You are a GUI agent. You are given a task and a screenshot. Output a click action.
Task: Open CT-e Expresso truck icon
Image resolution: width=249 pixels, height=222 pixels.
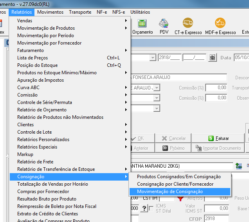click(188, 23)
